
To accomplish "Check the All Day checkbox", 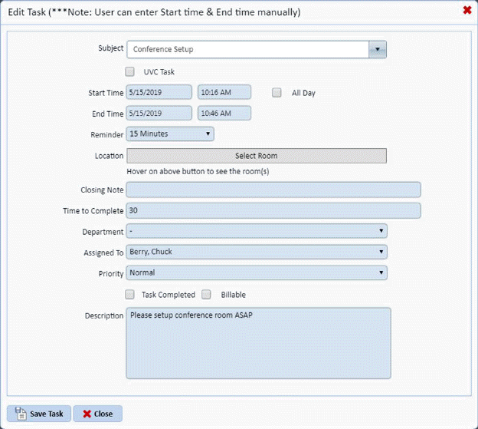I will click(277, 93).
